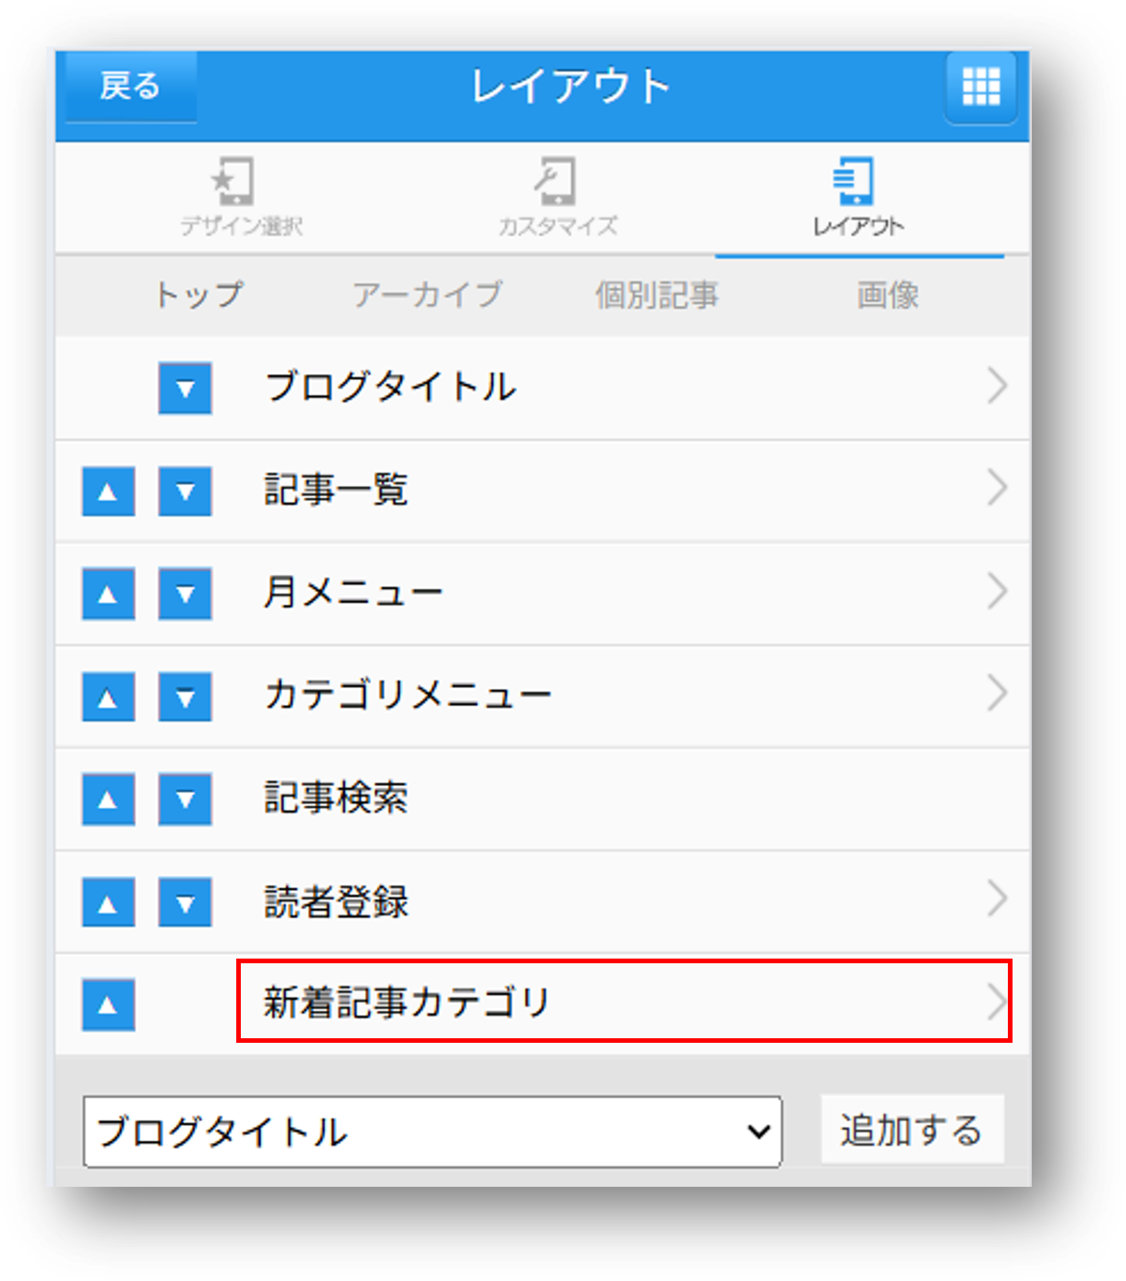Move 記事一覧 up with arrow
The width and height of the screenshot is (1126, 1281).
108,492
